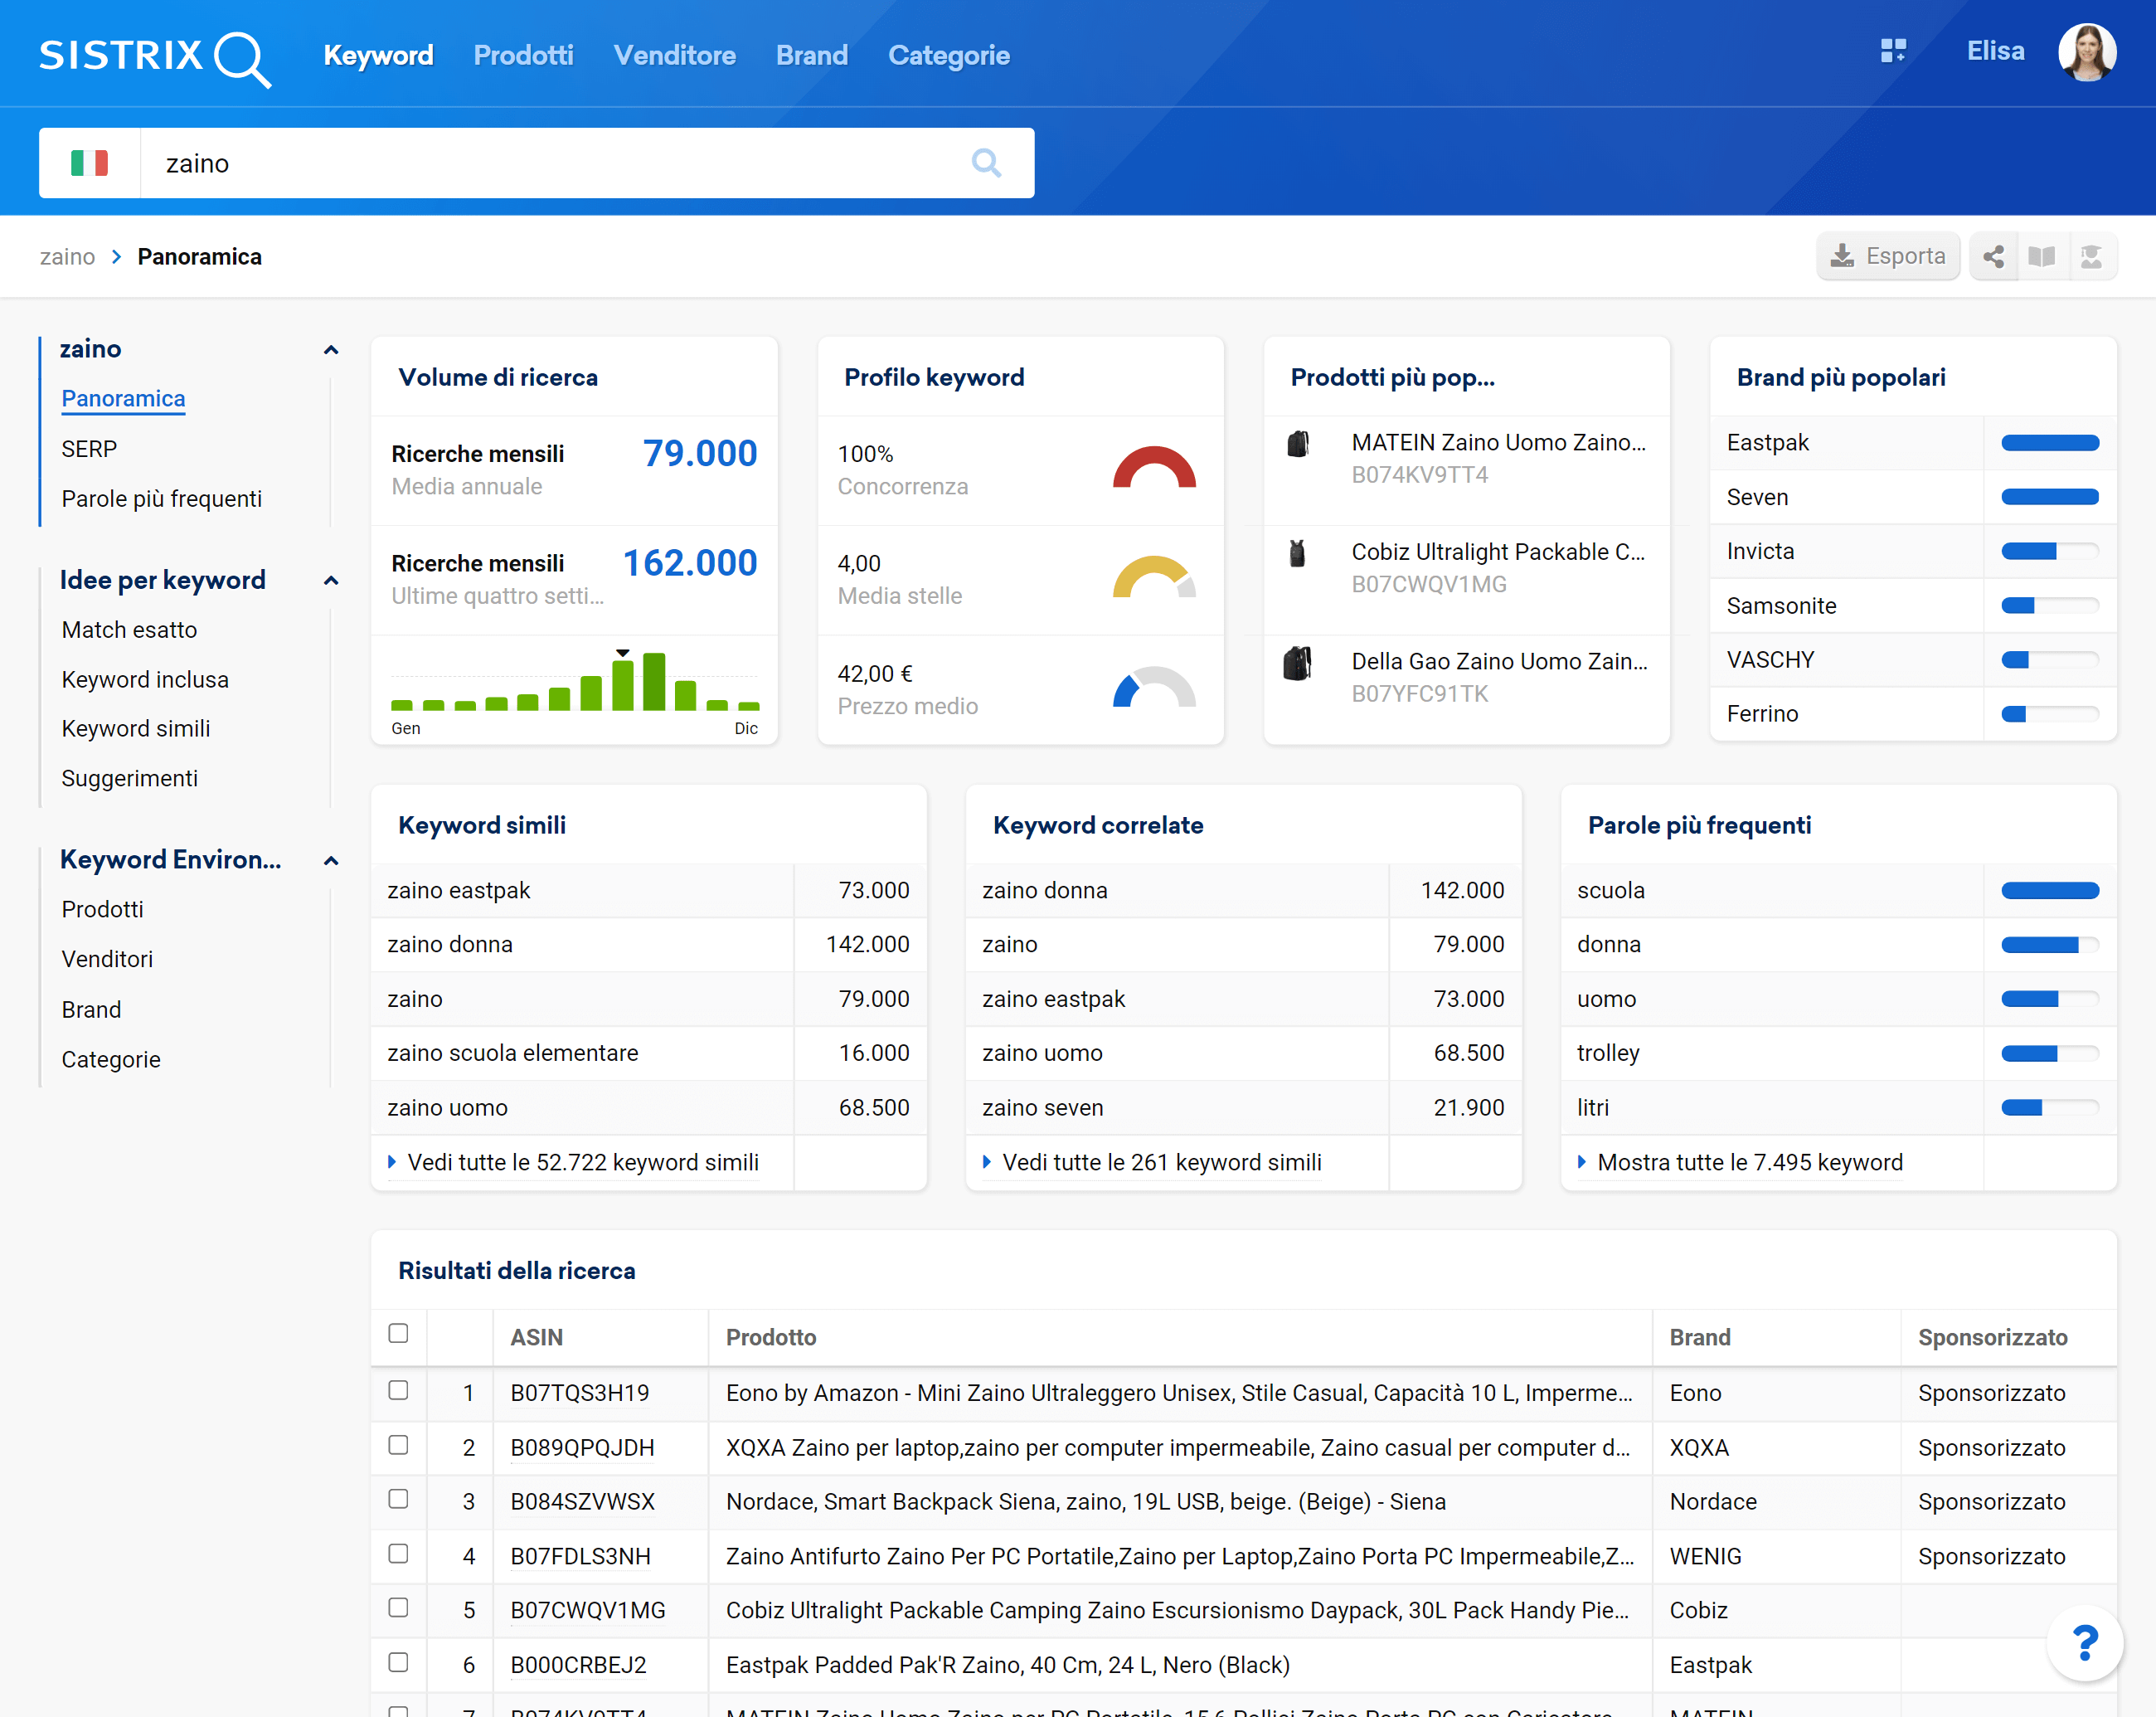Click zaino eastpak in Keyword simili
Viewport: 2156px width, 1717px height.
(458, 891)
